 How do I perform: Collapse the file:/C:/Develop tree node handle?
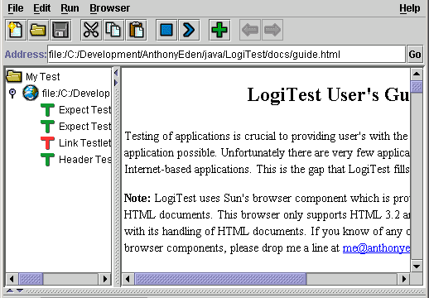pyautogui.click(x=12, y=94)
